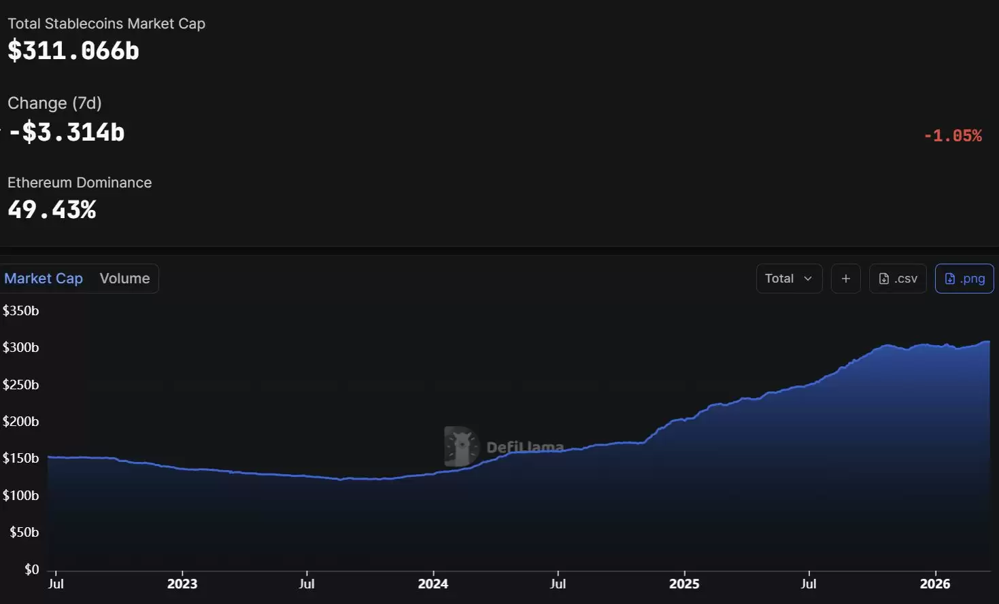The image size is (999, 604).
Task: Click the -$3.314b change value
Action: (66, 132)
